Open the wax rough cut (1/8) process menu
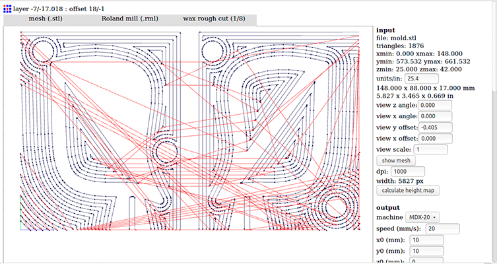Image resolution: width=497 pixels, height=264 pixels. click(214, 18)
